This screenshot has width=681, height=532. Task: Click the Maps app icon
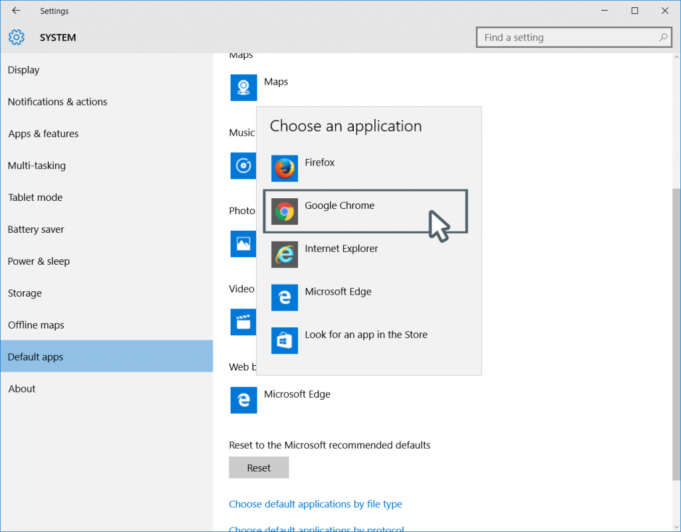[243, 87]
